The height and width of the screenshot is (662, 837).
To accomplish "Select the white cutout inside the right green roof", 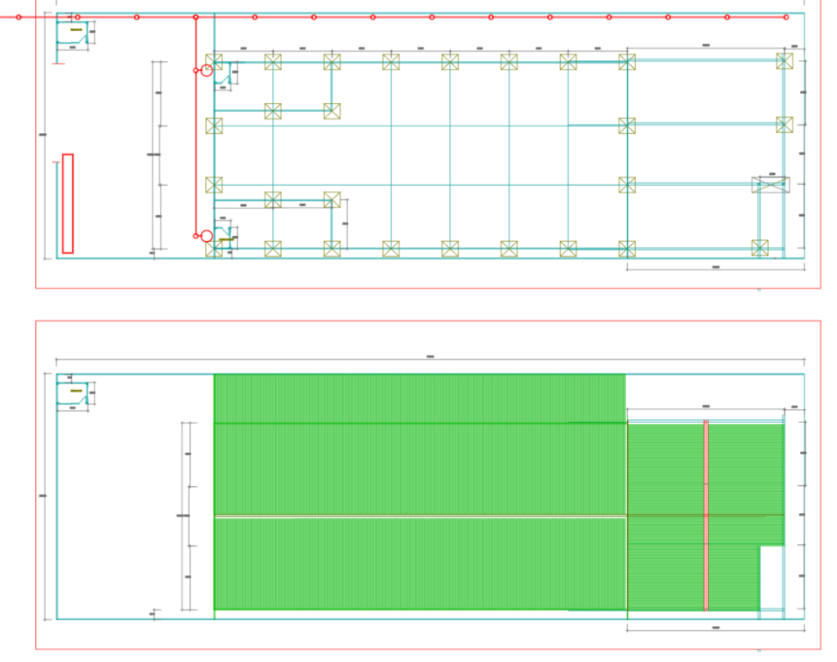I will [772, 577].
